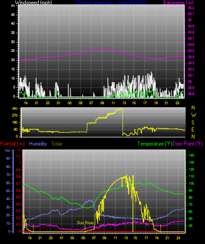Click the "Sun Rise" annotation on the lower graph

[85, 223]
